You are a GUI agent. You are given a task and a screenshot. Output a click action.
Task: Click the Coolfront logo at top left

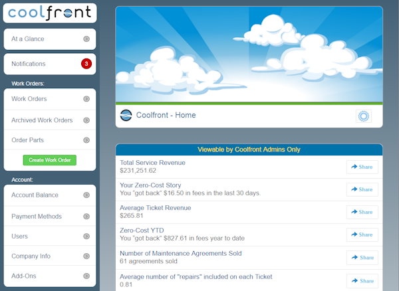tap(50, 13)
